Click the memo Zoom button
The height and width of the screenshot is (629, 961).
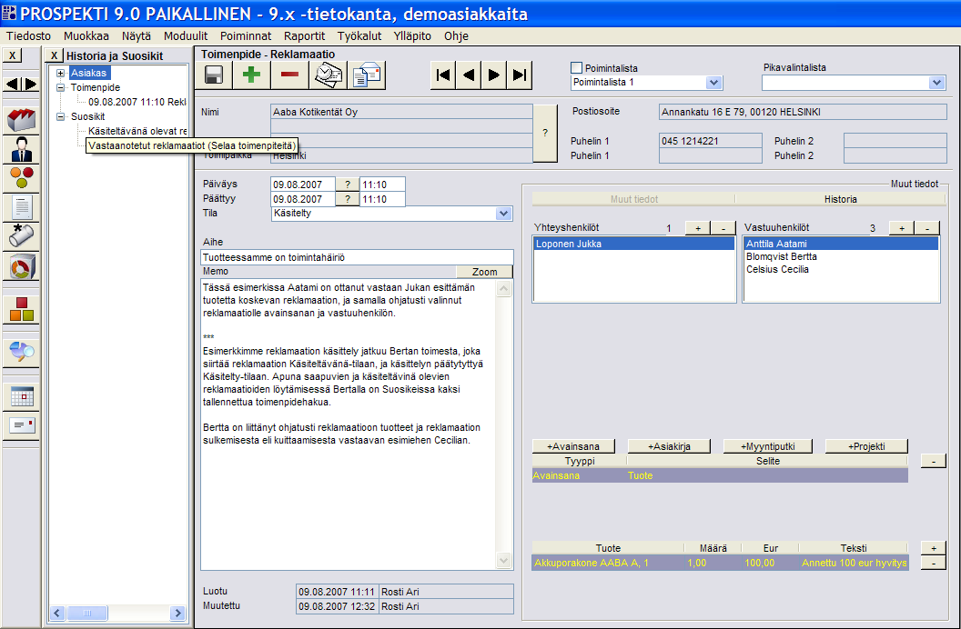(484, 272)
